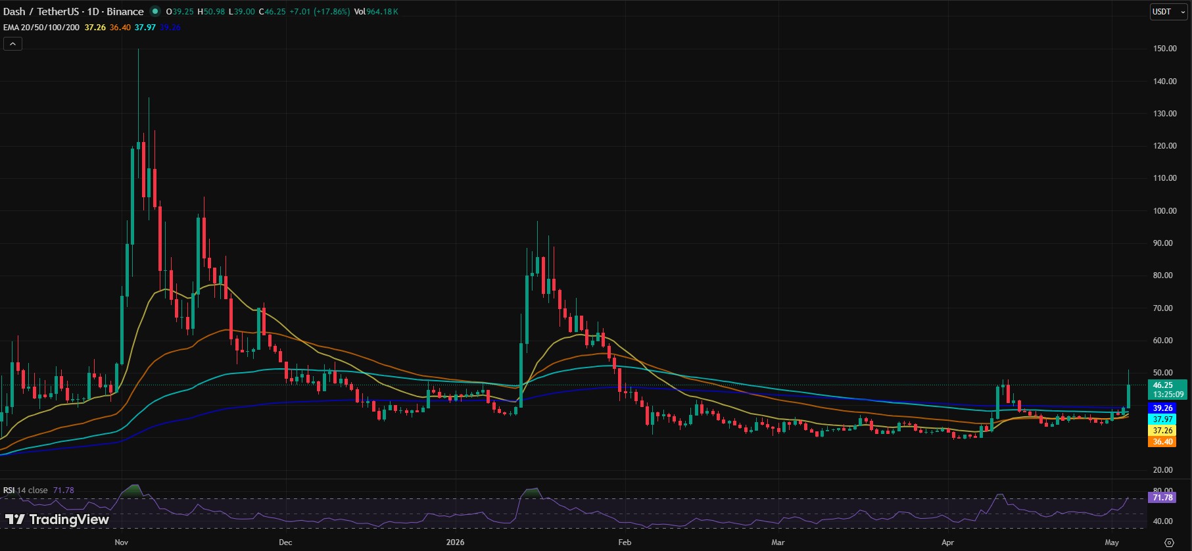Image resolution: width=1192 pixels, height=551 pixels.
Task: Click the High value H50.98
Action: click(211, 12)
